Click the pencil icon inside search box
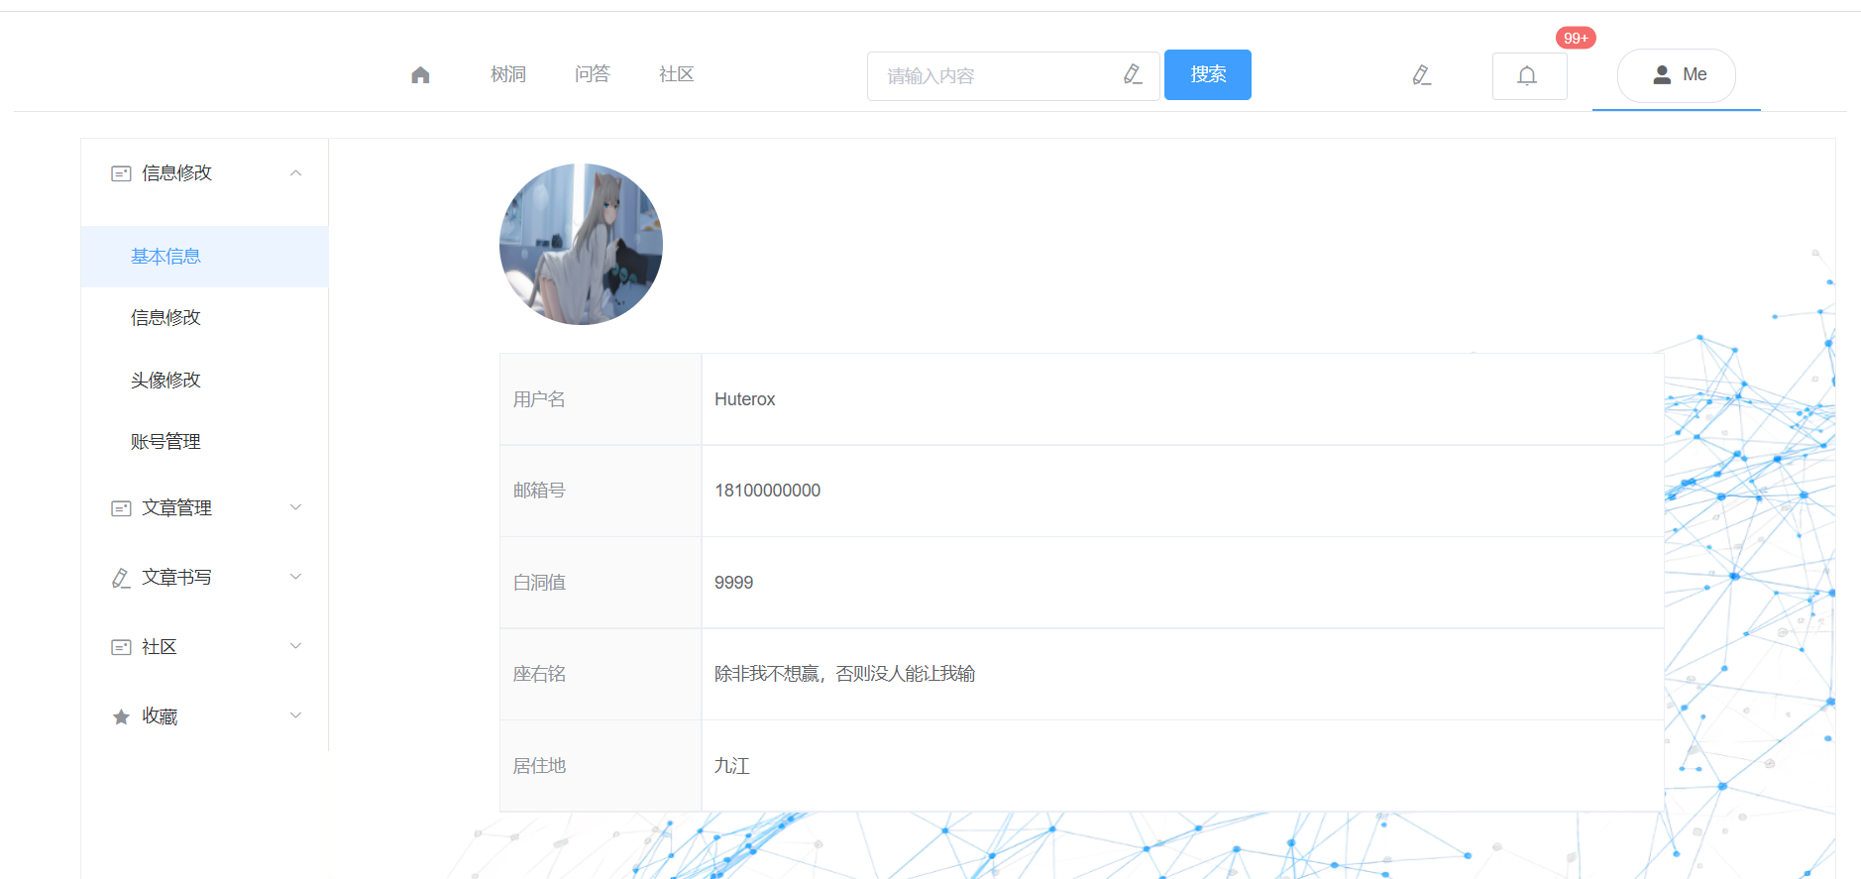The height and width of the screenshot is (879, 1861). tap(1133, 74)
